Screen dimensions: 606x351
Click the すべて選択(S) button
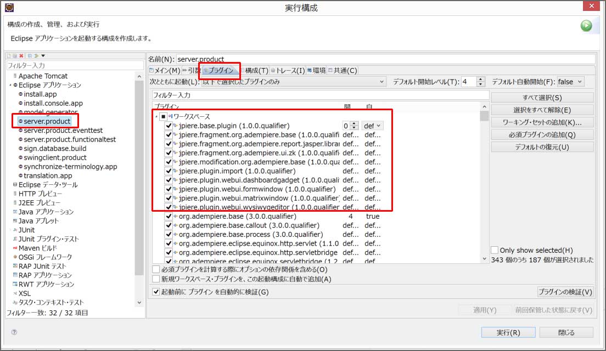pyautogui.click(x=542, y=98)
